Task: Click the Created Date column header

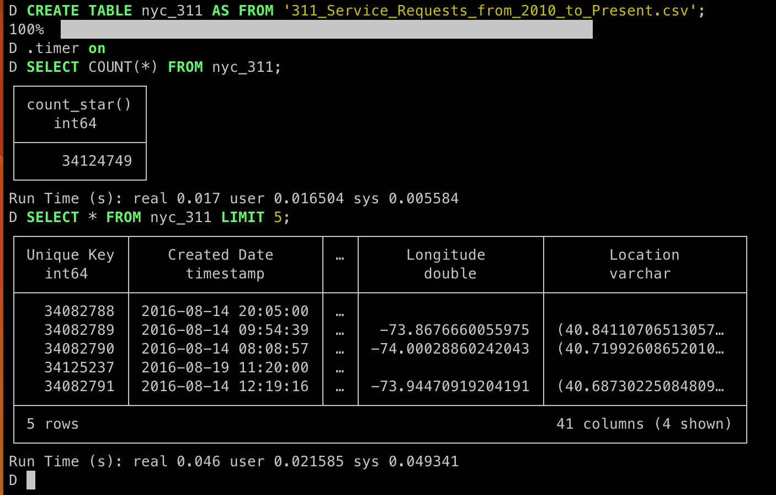Action: coord(221,255)
